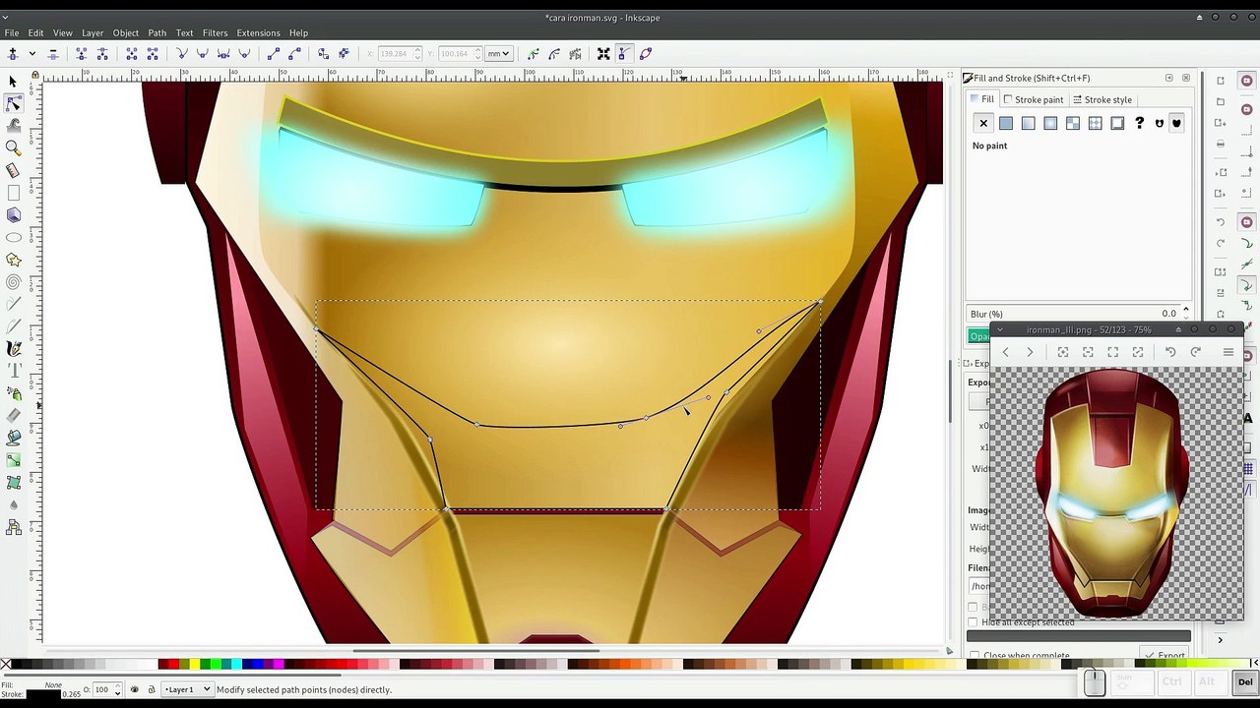Select the Calligraphy tool
Viewport: 1260px width, 708px height.
(13, 348)
